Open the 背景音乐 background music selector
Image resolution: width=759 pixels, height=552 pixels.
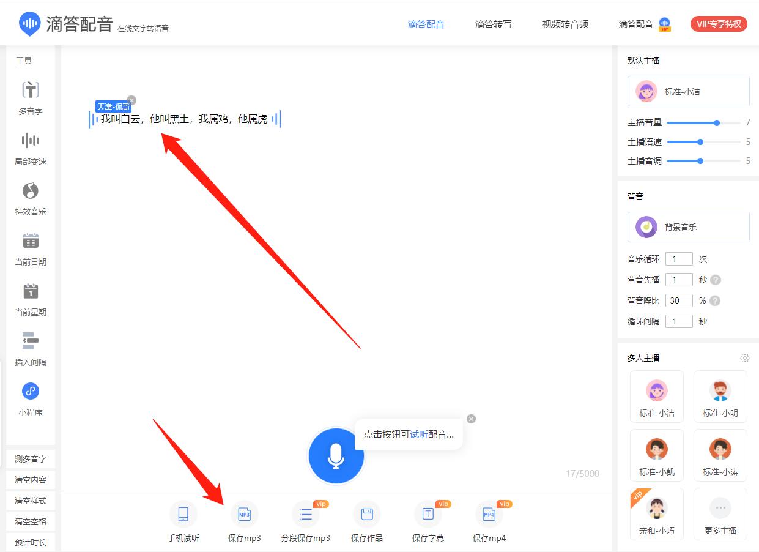coord(689,227)
